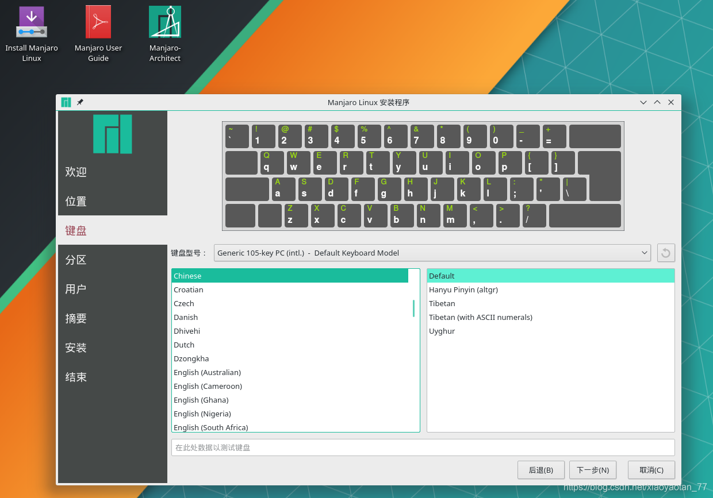Image resolution: width=713 pixels, height=498 pixels.
Task: Maximize the installer window
Action: tap(657, 102)
